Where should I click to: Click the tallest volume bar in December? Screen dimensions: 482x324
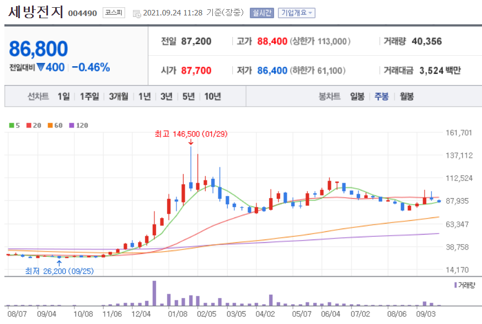pos(154,293)
